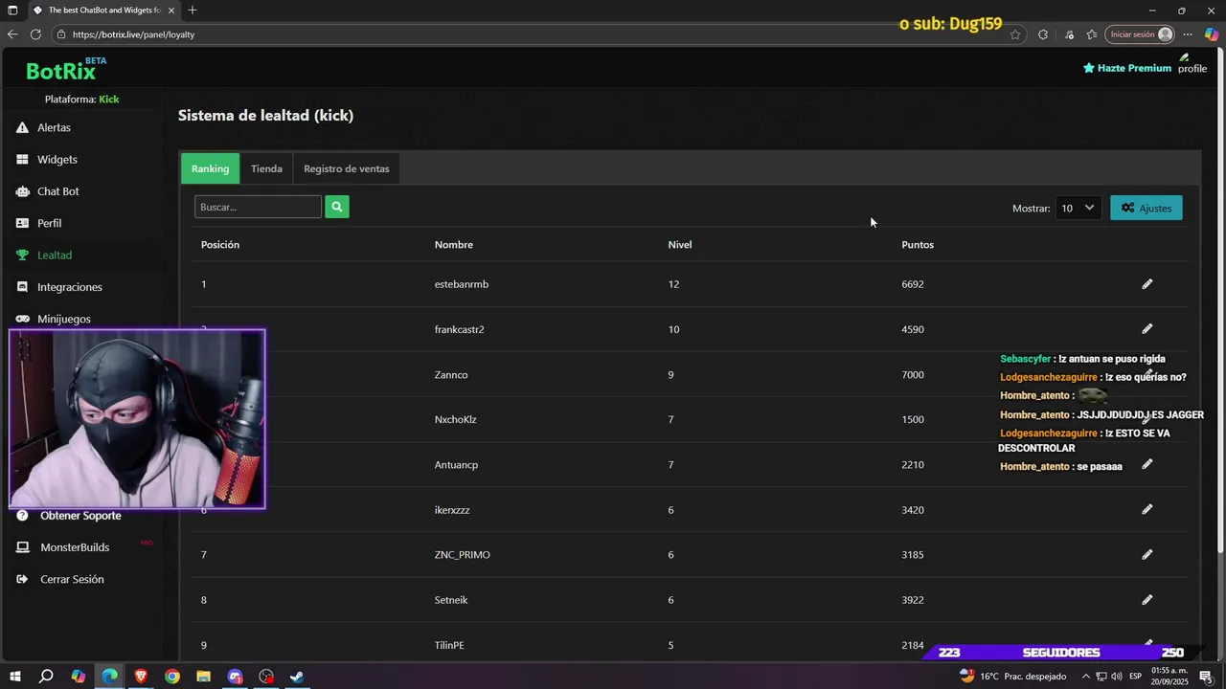Click the Hazte Premium link

coord(1127,68)
